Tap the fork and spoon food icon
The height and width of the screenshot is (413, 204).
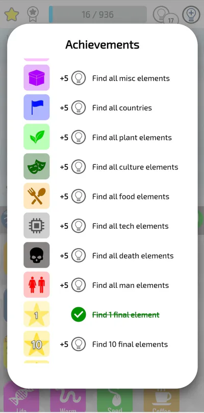pos(37,196)
